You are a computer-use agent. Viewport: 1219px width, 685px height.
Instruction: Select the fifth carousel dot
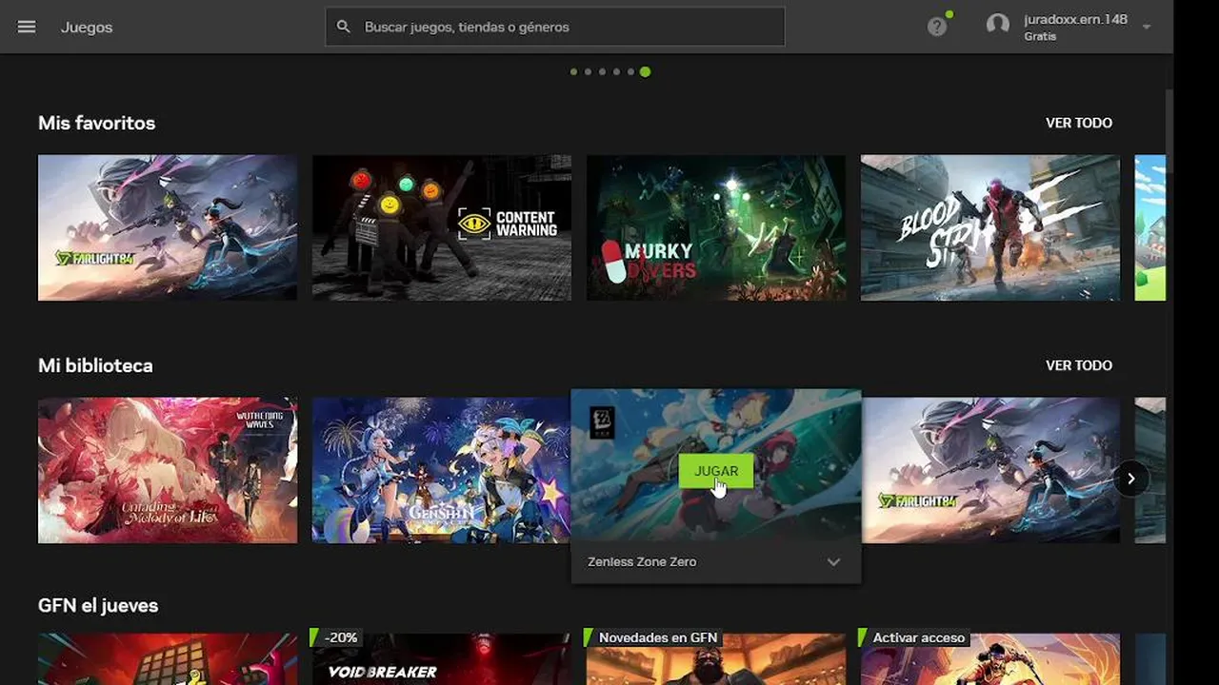point(630,71)
